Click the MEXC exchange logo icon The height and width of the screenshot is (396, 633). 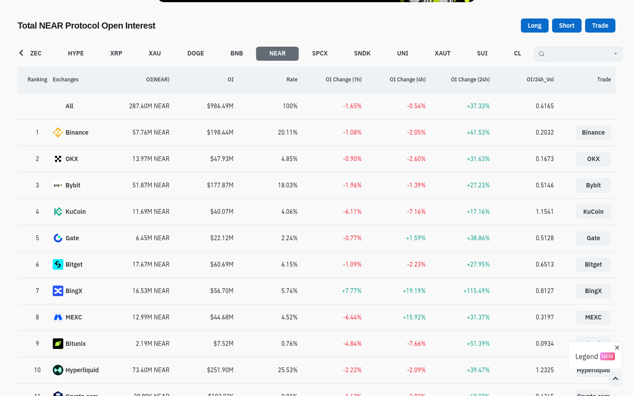(58, 317)
